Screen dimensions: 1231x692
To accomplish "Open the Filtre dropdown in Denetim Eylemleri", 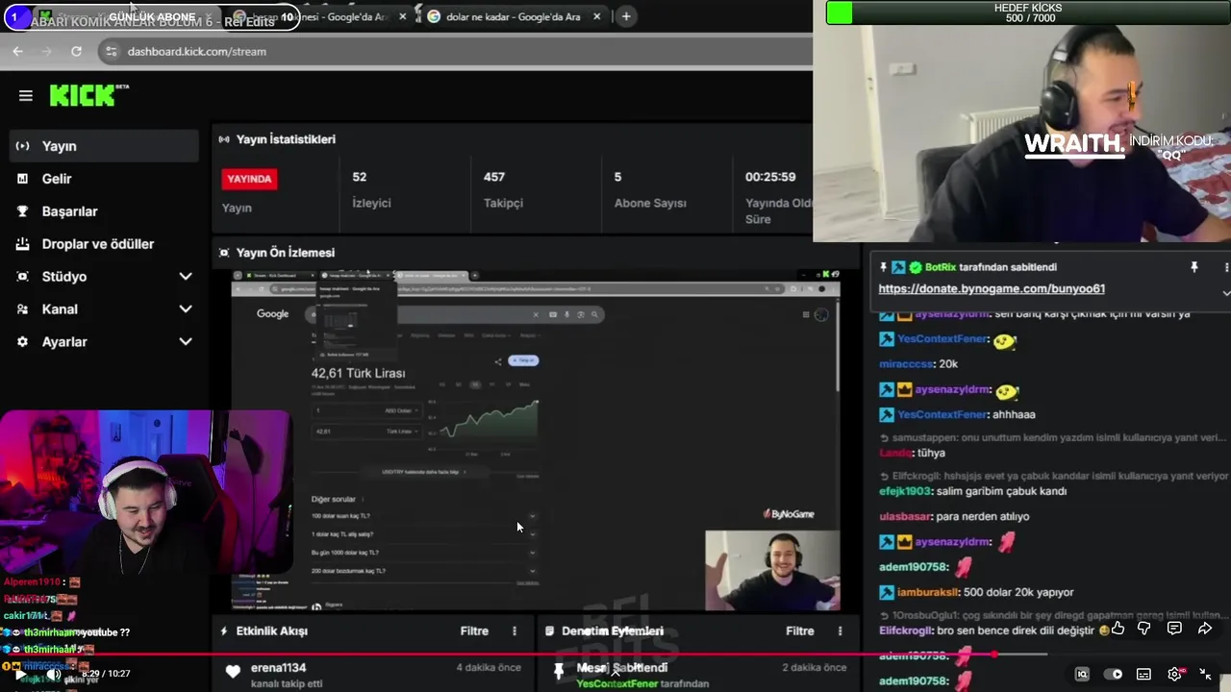I will tap(800, 631).
